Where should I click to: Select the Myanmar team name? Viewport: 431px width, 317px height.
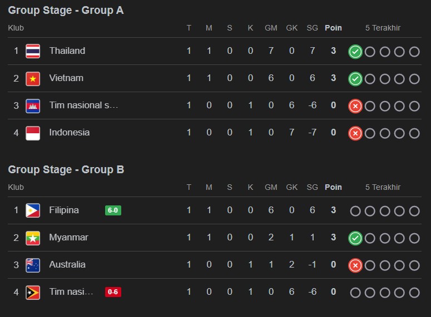pos(68,238)
